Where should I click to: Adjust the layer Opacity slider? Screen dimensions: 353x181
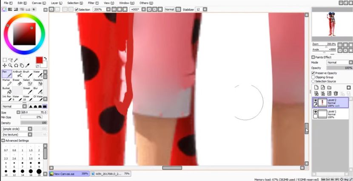339,68
